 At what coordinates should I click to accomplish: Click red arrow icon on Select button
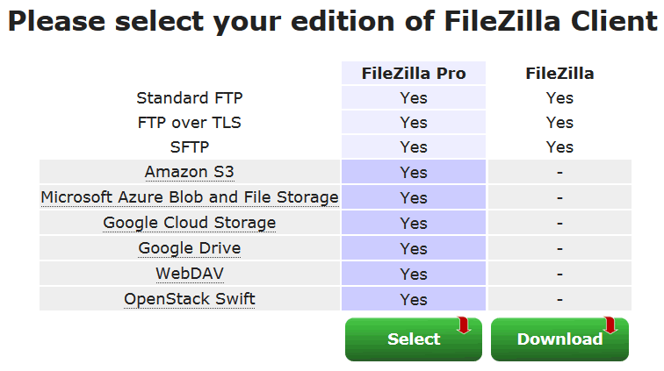(464, 325)
